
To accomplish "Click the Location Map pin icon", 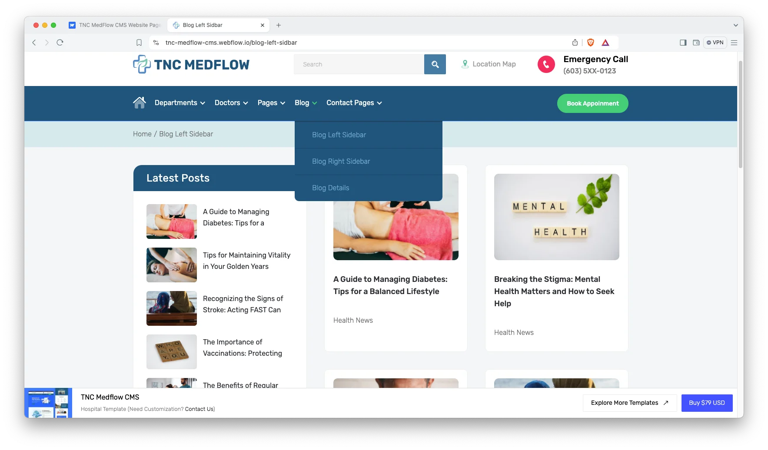I will [x=465, y=64].
